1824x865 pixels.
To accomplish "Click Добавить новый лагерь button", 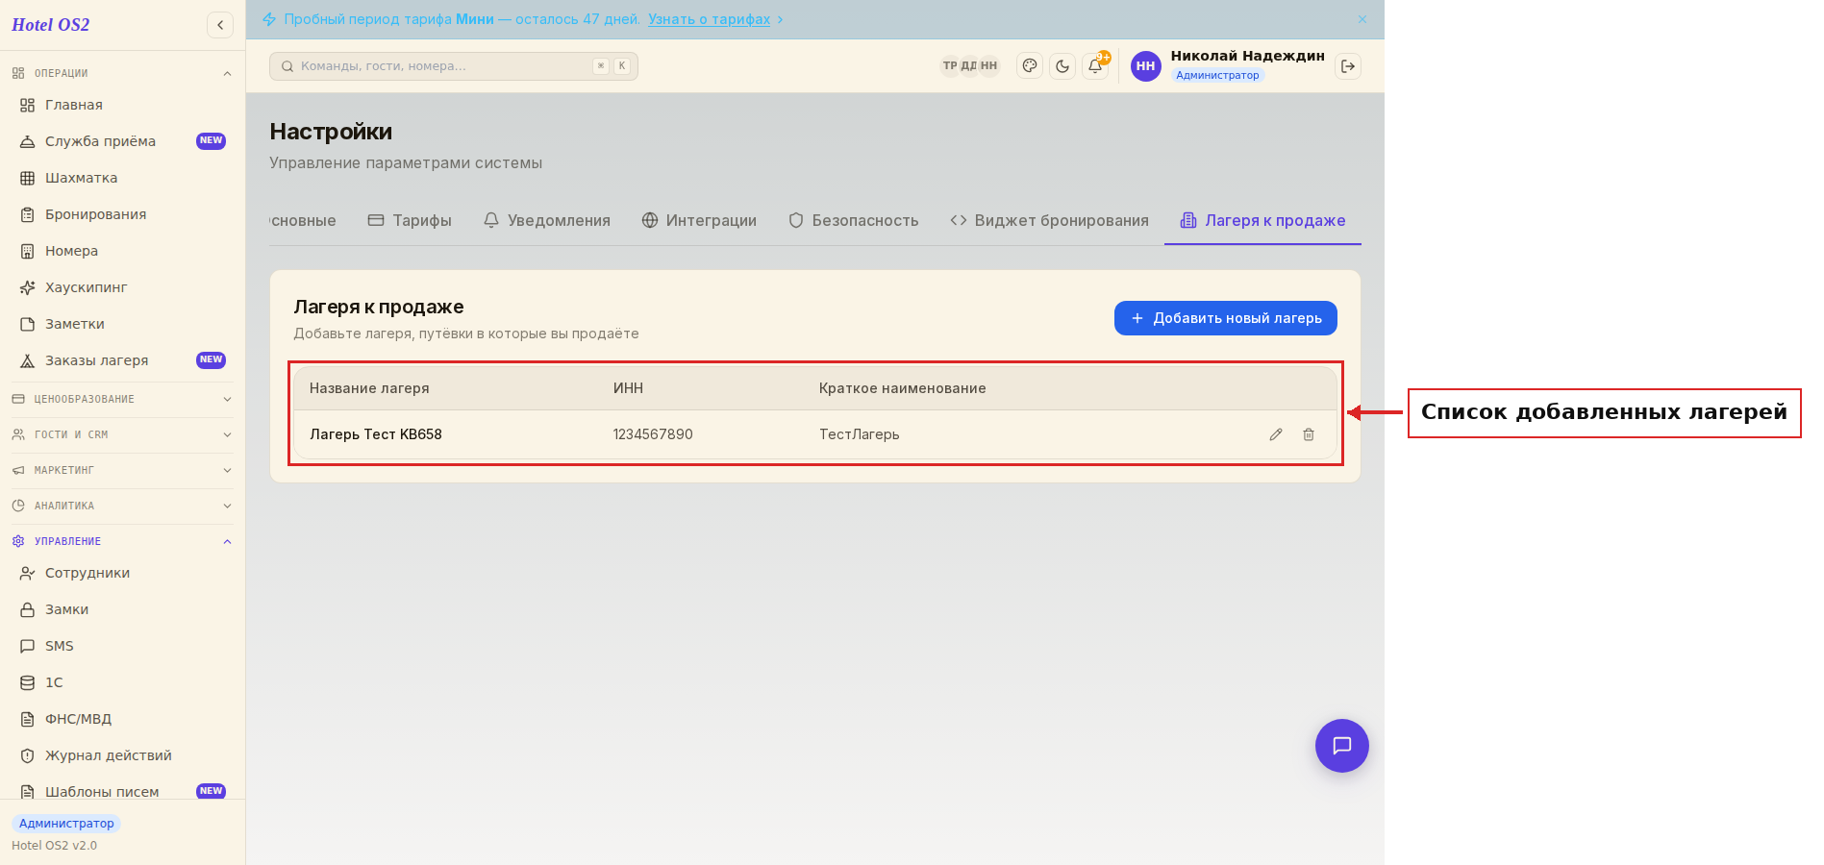I will pos(1226,318).
